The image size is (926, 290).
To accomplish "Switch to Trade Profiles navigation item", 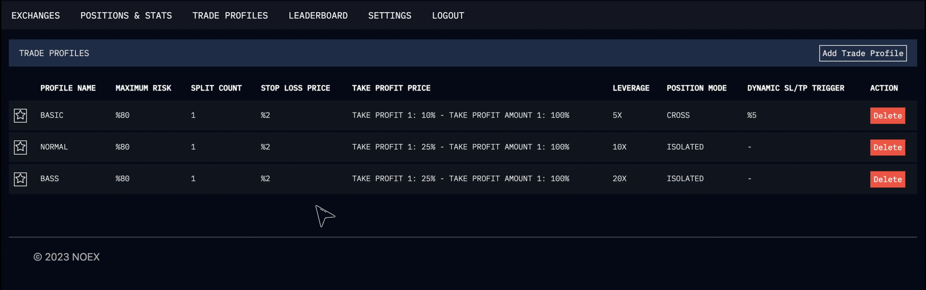I will tap(230, 16).
